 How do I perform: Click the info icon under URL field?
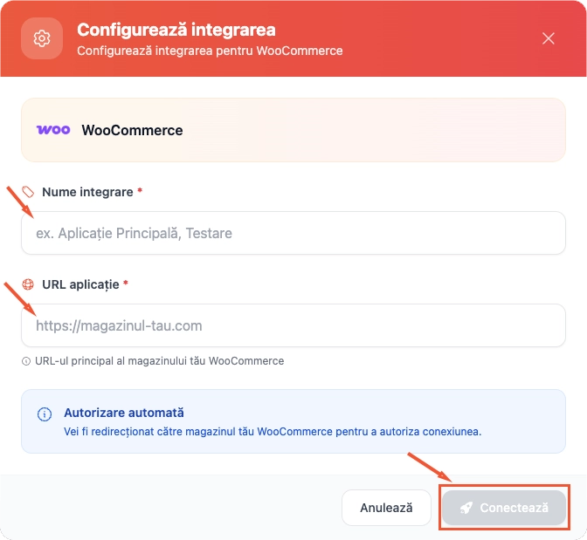(x=26, y=361)
